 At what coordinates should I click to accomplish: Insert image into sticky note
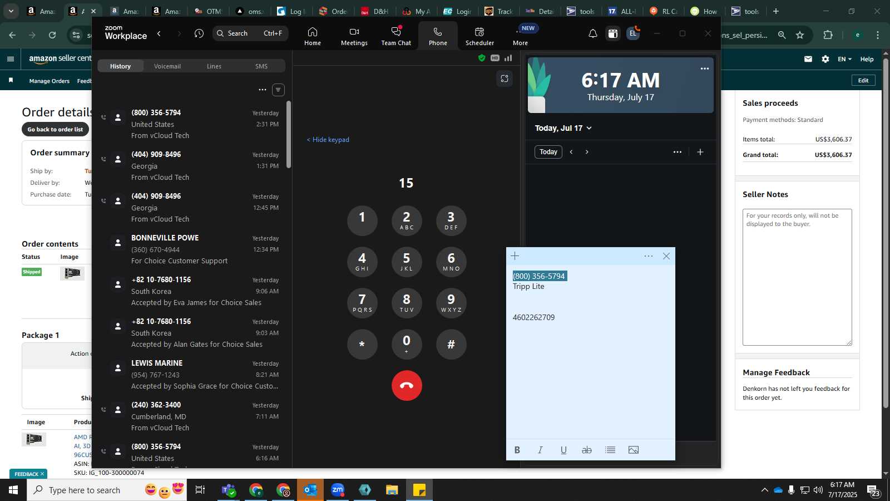634,450
